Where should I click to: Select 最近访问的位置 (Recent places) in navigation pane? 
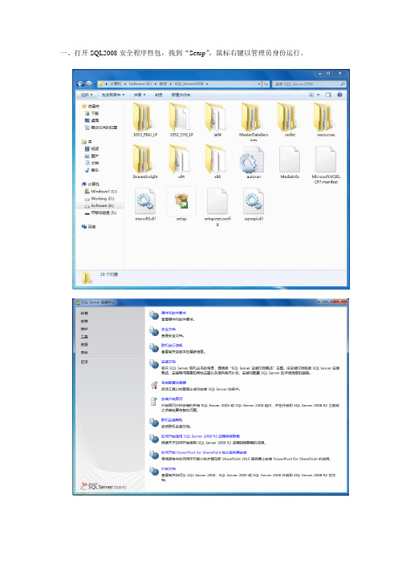point(100,128)
